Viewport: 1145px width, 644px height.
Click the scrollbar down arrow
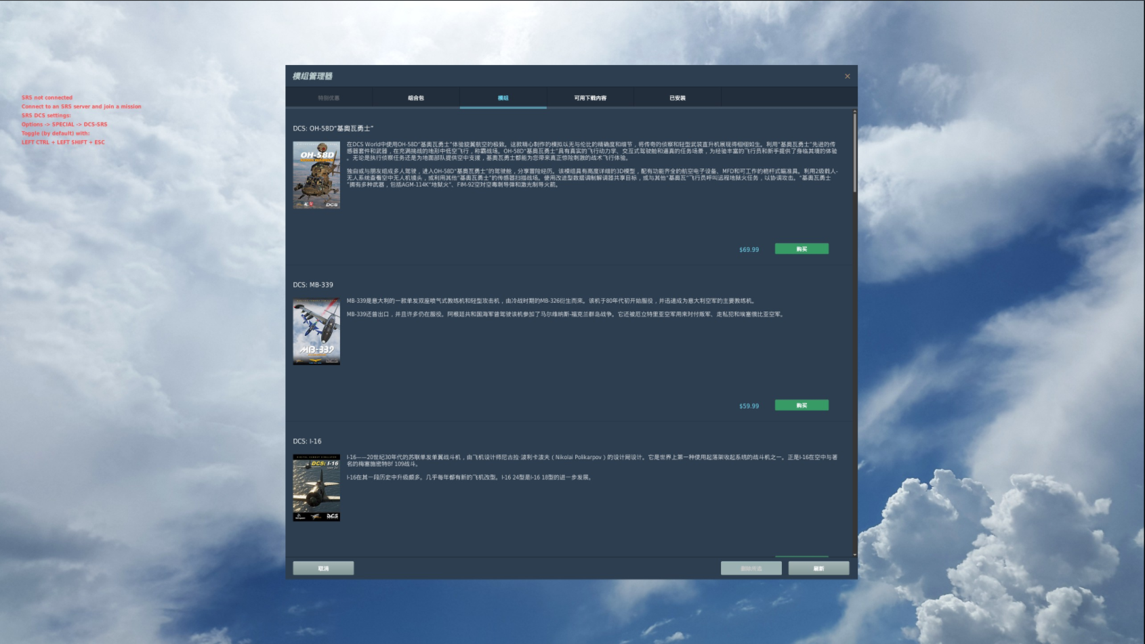pyautogui.click(x=854, y=555)
